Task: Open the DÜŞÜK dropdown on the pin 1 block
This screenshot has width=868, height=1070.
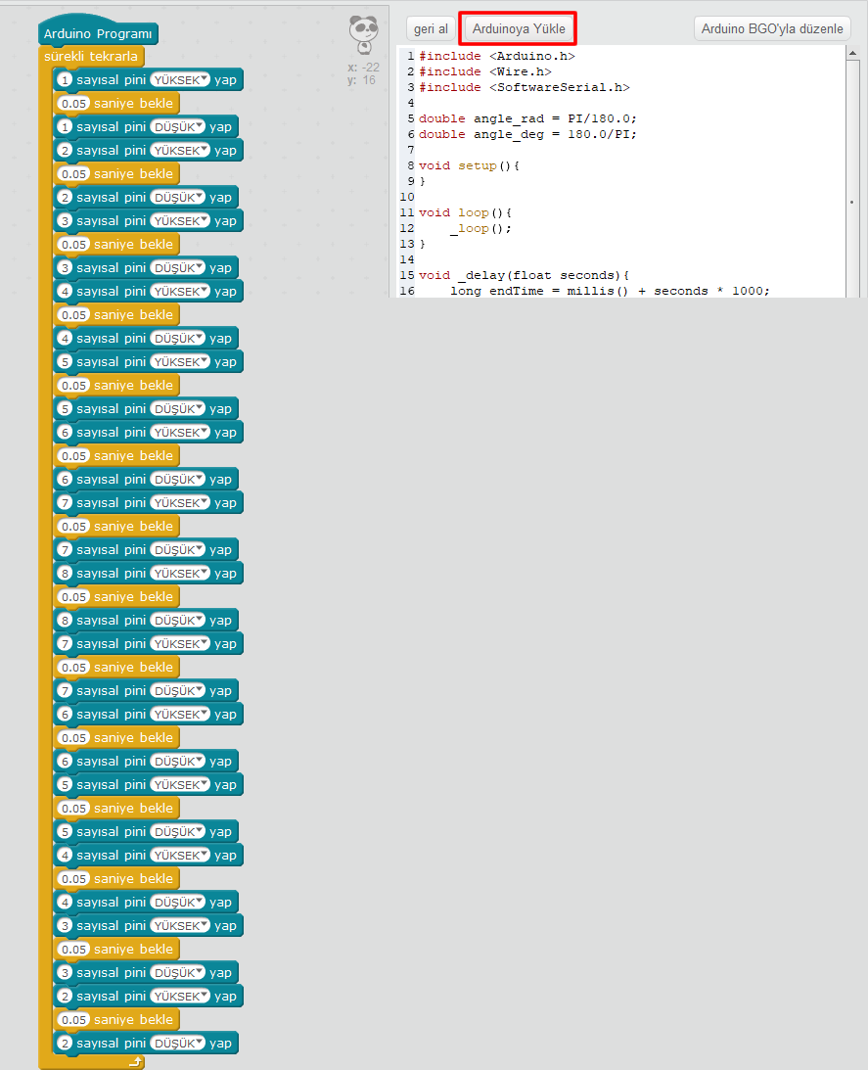Action: coord(177,127)
